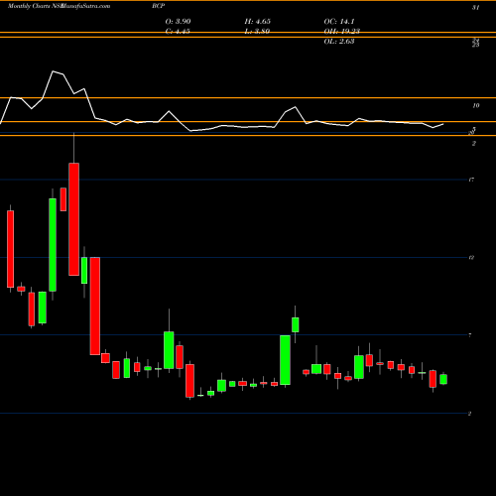
Task: Click the first red candle at the chart's left edge
Action: [11, 249]
